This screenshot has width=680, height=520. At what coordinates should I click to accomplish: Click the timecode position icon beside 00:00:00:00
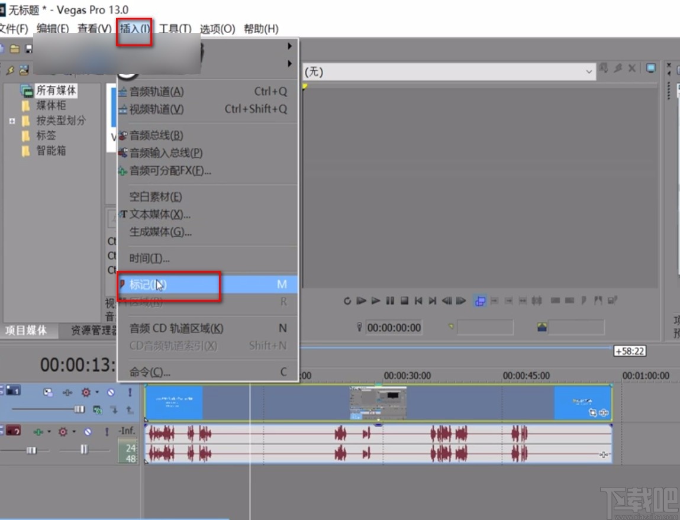pyautogui.click(x=359, y=327)
